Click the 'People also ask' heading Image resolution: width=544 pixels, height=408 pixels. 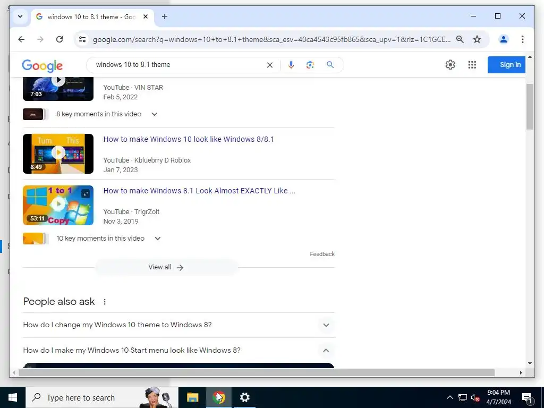tap(59, 302)
